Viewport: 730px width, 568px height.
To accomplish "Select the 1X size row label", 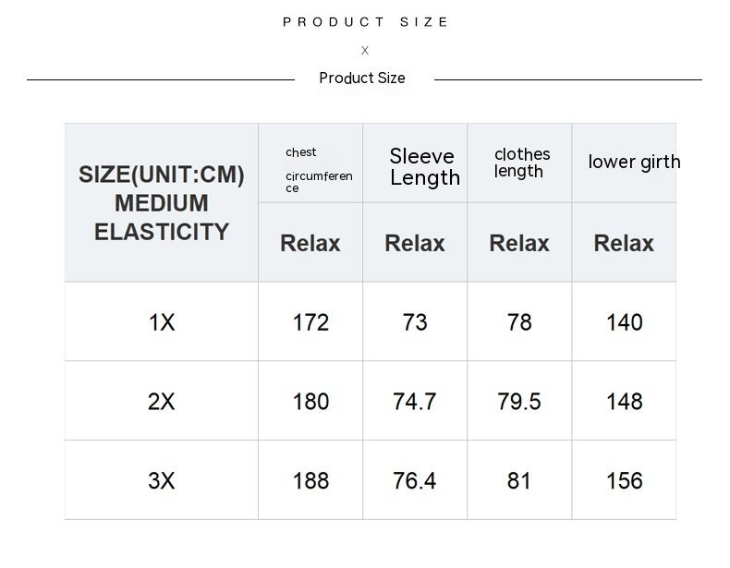I will (x=162, y=322).
